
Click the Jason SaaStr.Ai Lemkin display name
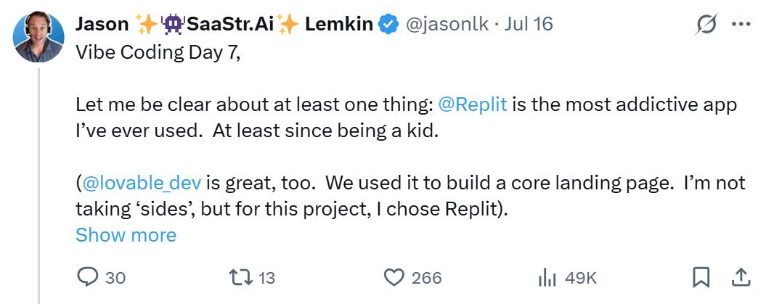(224, 24)
